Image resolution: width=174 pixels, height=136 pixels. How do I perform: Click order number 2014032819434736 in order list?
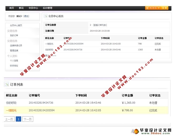pos(41,103)
